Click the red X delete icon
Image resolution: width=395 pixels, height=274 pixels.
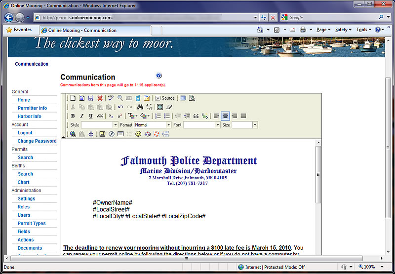click(100, 98)
